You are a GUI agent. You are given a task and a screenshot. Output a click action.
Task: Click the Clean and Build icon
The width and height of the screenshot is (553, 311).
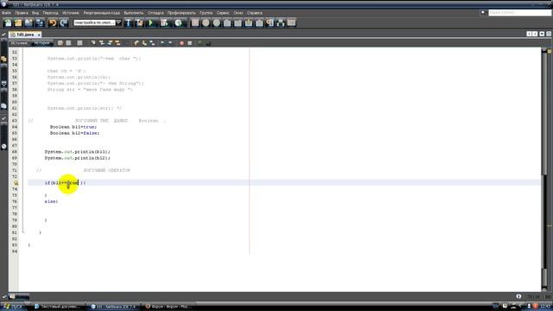point(140,23)
